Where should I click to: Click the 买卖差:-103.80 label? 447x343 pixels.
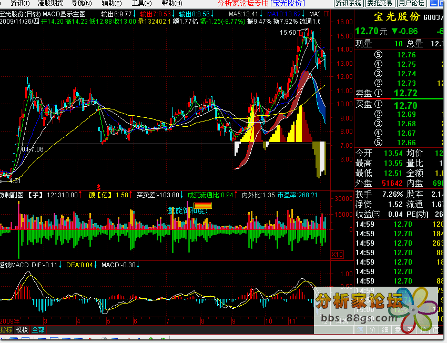click(x=158, y=195)
